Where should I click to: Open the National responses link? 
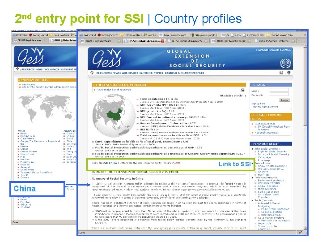pos(267,133)
